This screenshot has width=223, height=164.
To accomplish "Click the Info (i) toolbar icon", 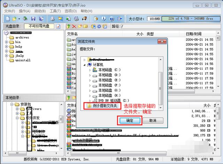I will (104, 18).
